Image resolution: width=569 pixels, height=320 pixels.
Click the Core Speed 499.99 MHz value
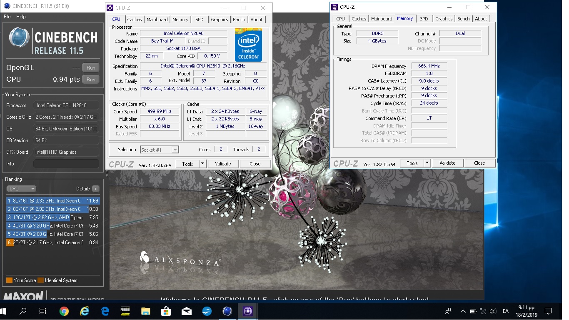tap(159, 111)
